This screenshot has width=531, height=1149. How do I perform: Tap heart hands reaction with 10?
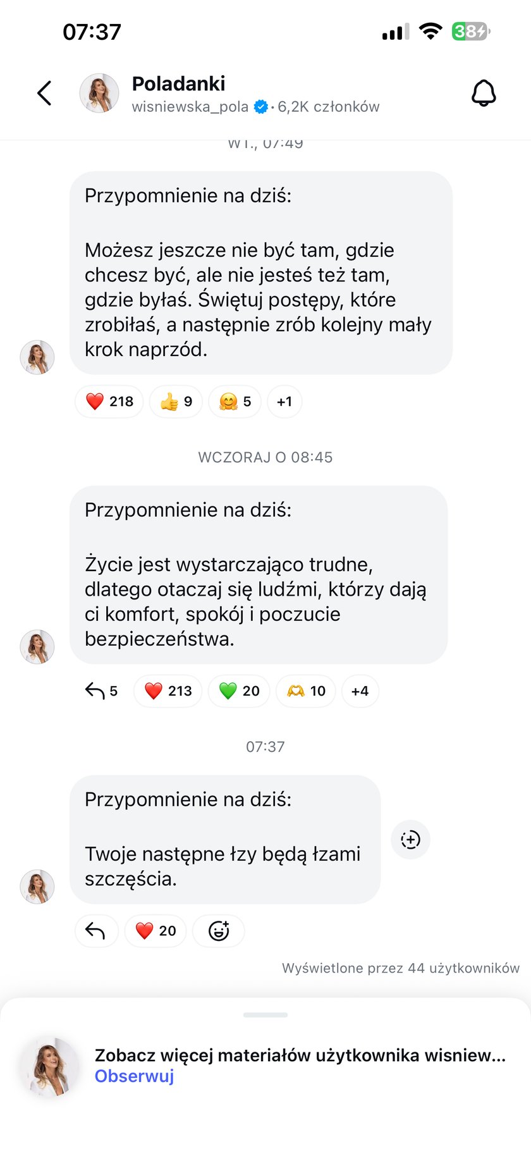point(306,691)
